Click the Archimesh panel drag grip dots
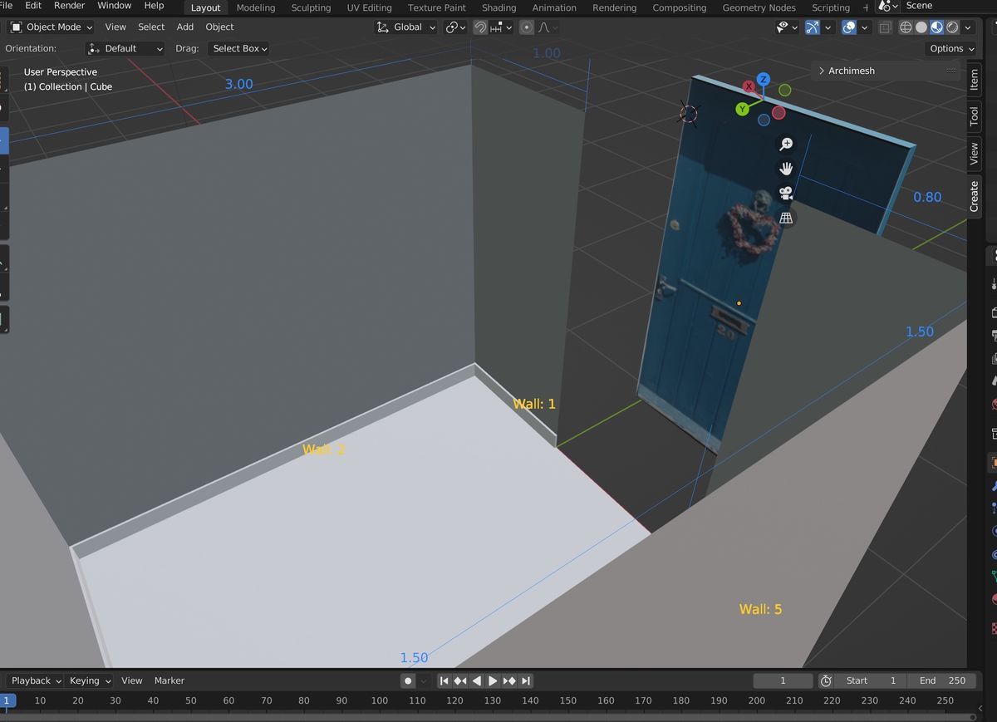 click(x=950, y=71)
